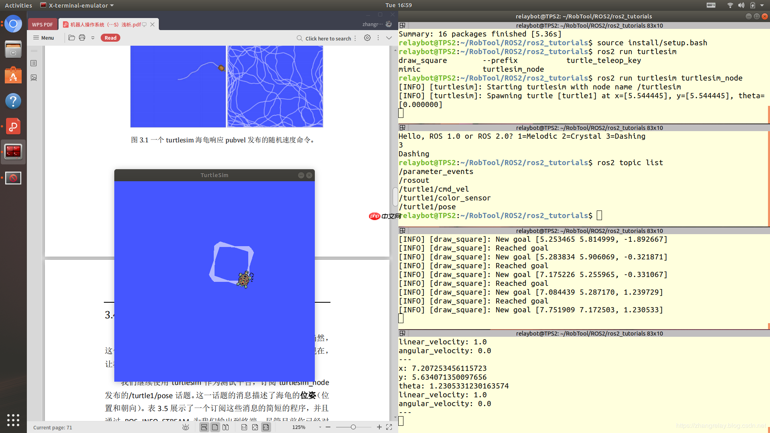Toggle two-page view mode

click(x=226, y=427)
